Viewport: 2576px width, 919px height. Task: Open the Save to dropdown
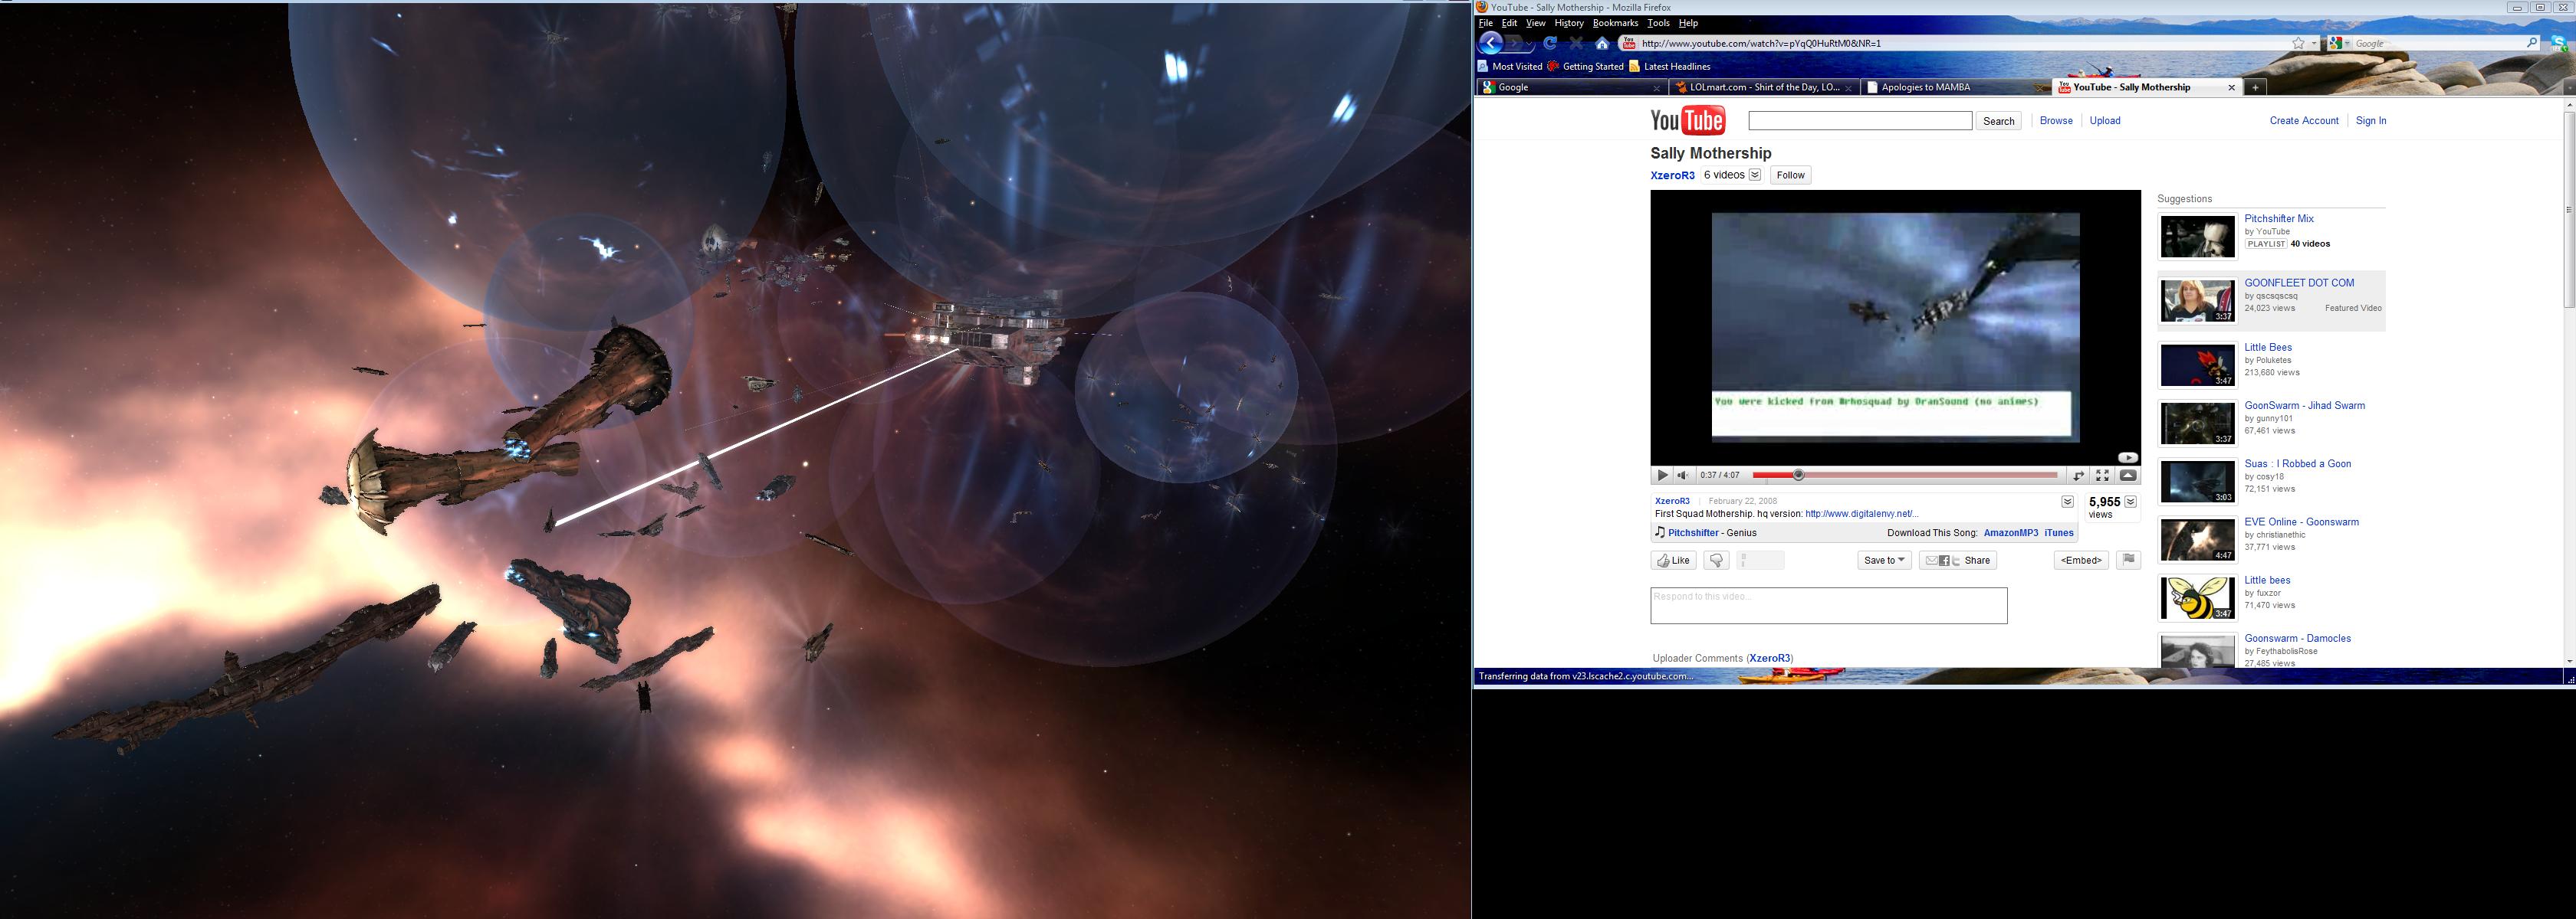1885,561
